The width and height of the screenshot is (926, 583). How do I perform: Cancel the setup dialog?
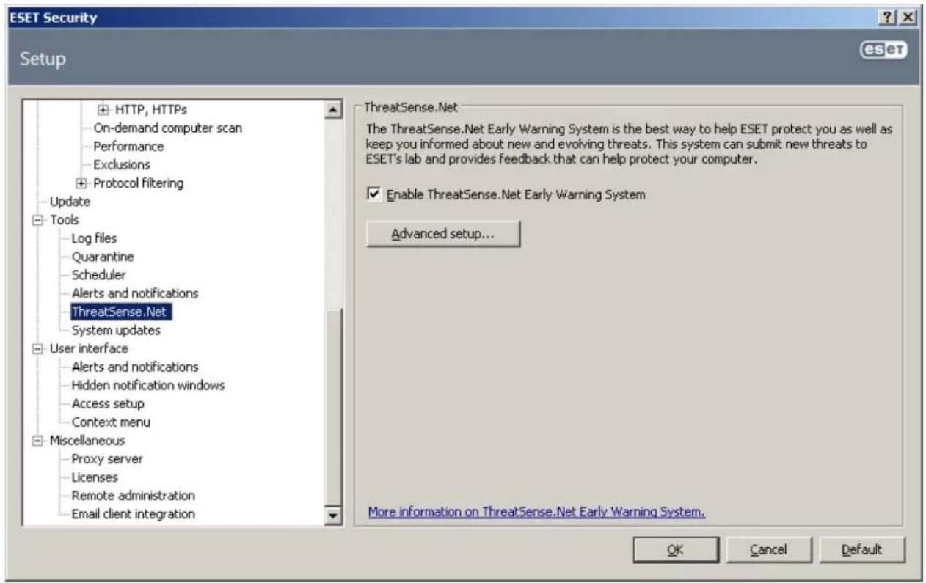[x=768, y=549]
